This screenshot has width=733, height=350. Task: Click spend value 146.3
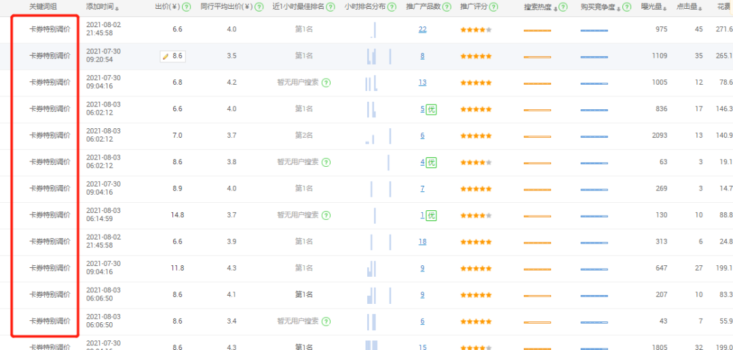[724, 109]
